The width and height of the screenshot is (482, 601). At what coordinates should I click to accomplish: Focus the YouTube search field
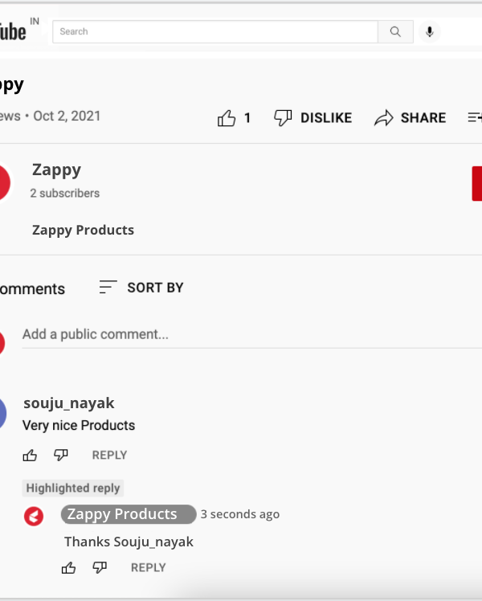coord(215,32)
